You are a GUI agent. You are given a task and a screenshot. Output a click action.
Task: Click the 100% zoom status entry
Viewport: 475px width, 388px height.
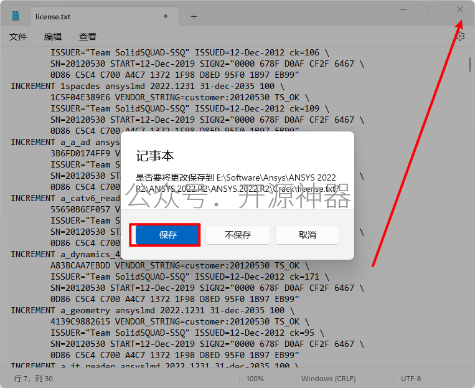[x=255, y=379]
